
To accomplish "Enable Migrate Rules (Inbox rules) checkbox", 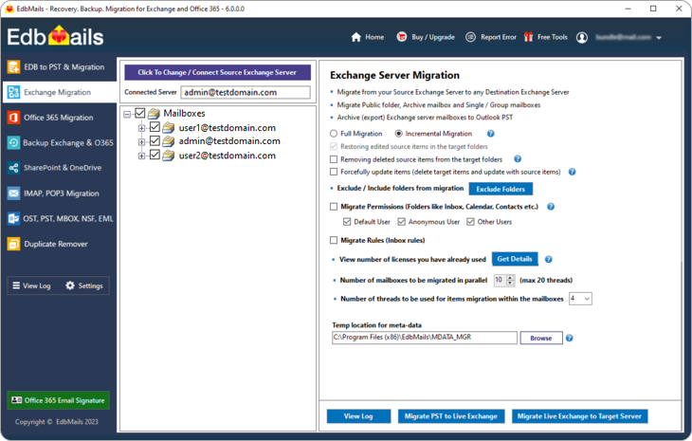I will point(334,240).
